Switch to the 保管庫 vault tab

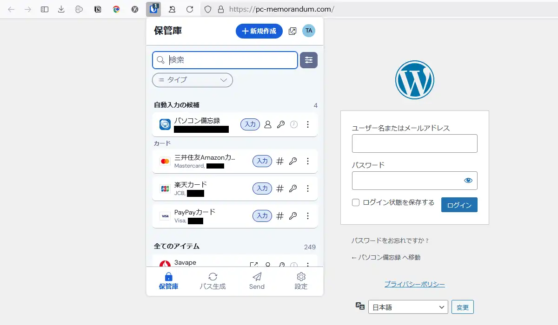click(168, 281)
